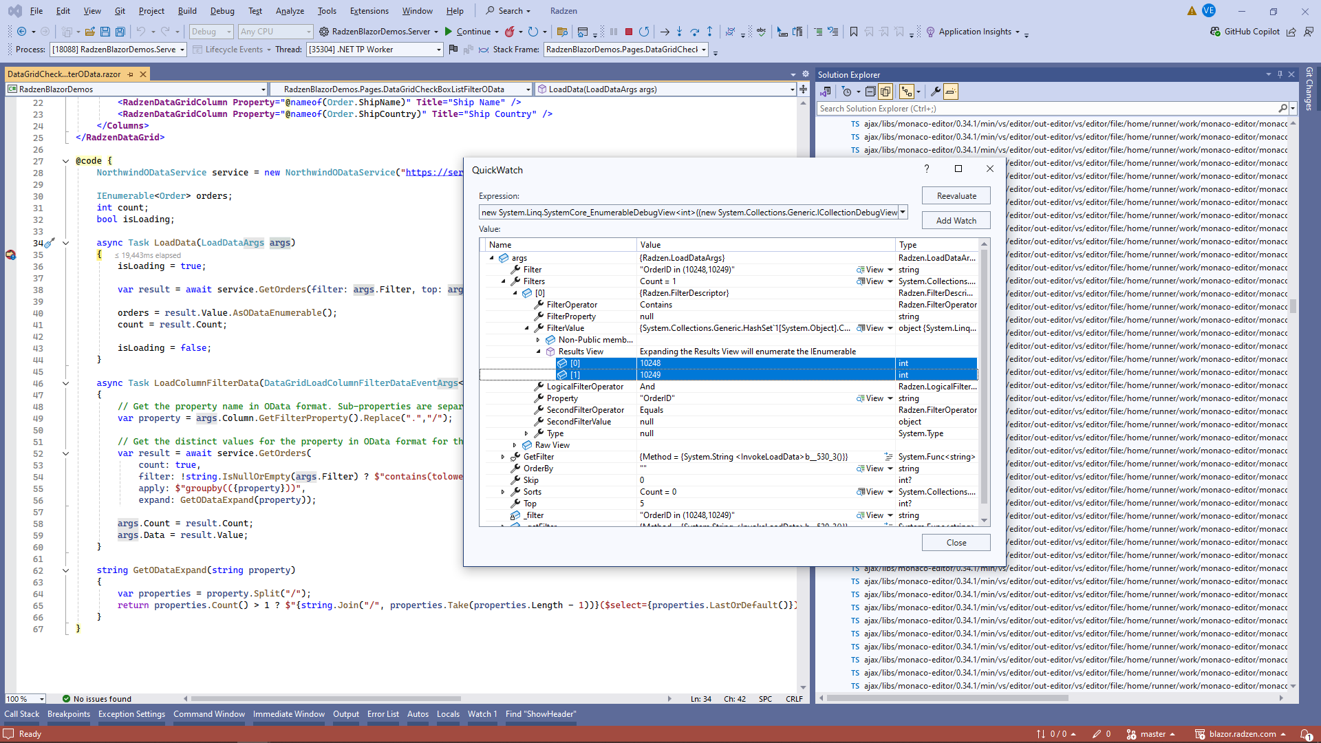Click the Step Out icon
The height and width of the screenshot is (743, 1321).
(710, 32)
